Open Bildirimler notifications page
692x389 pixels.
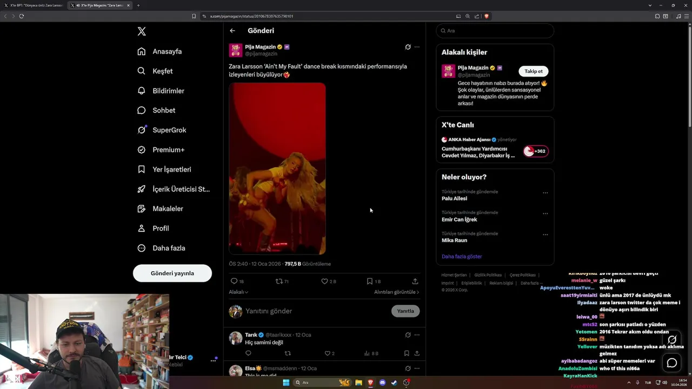(161, 91)
